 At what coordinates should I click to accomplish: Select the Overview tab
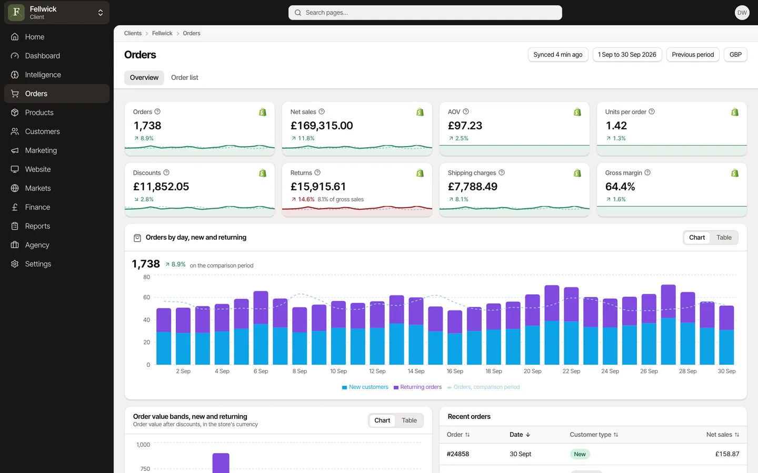click(x=144, y=77)
